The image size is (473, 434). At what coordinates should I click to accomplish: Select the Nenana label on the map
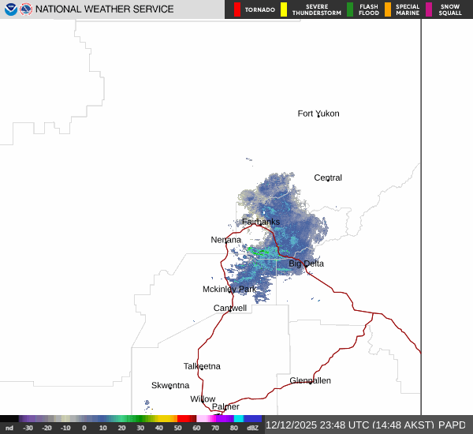pos(226,239)
